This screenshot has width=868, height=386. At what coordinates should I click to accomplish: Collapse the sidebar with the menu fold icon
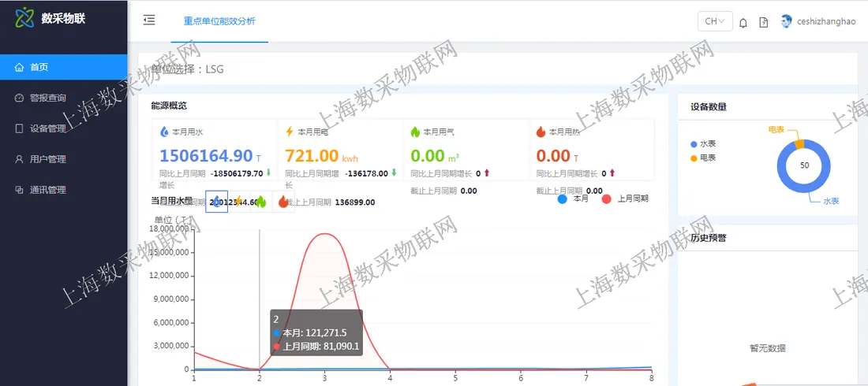point(149,20)
